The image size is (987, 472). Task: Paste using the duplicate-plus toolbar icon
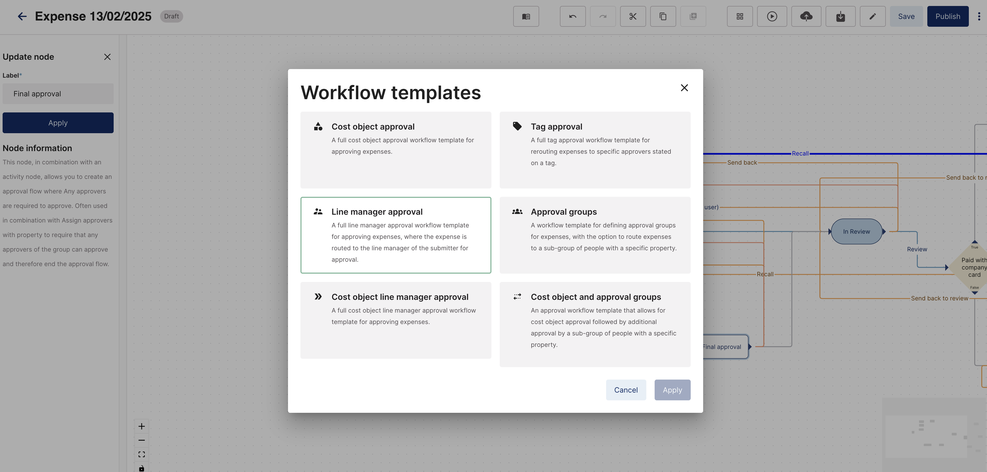click(693, 17)
